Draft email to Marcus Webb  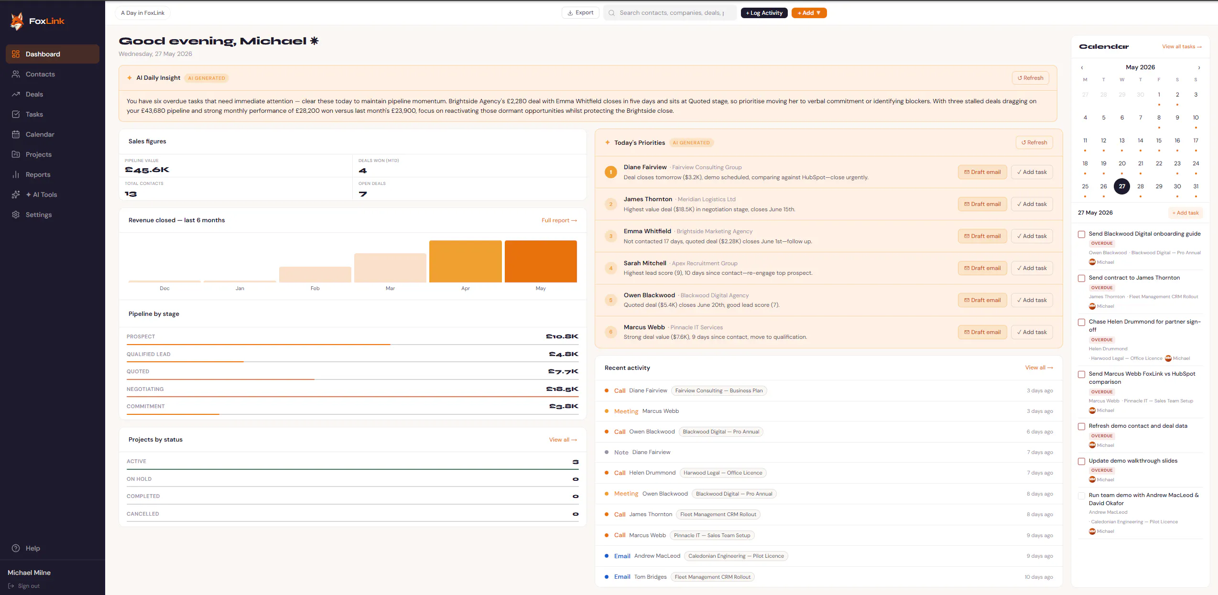(x=982, y=332)
